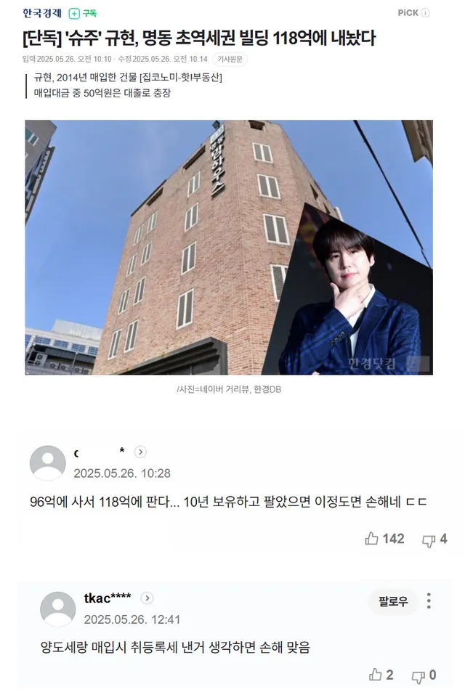This screenshot has height=700, width=465.
Task: Click the tkac**** username
Action: tap(108, 598)
